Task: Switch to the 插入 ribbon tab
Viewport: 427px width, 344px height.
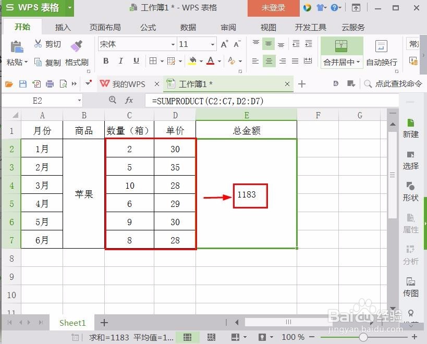Action: click(x=63, y=27)
